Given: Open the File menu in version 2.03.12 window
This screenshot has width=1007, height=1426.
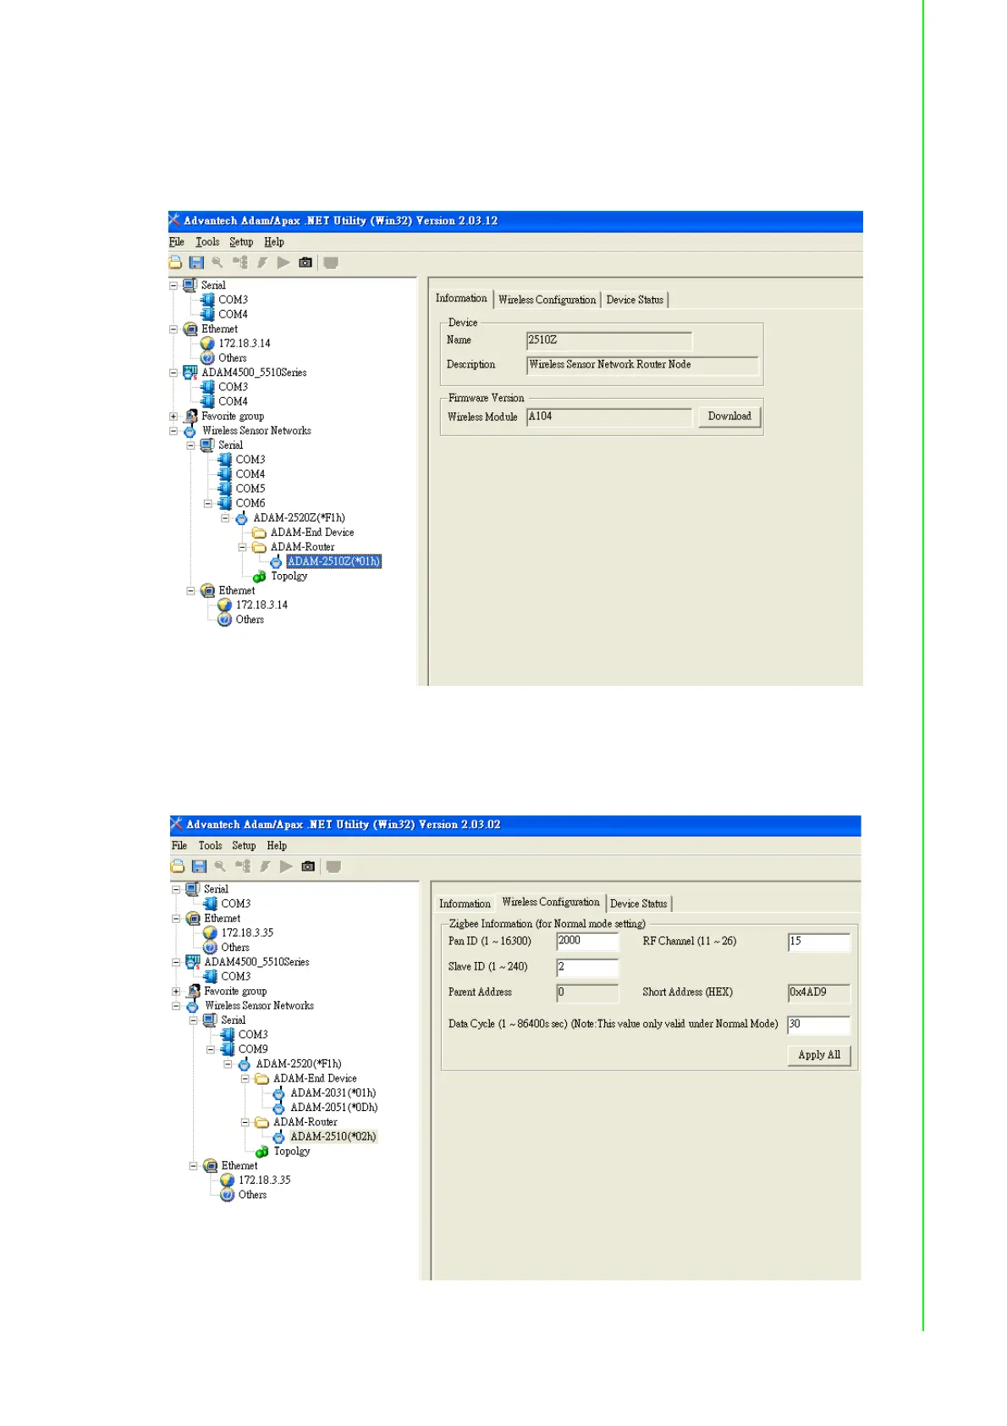Looking at the screenshot, I should 177,242.
